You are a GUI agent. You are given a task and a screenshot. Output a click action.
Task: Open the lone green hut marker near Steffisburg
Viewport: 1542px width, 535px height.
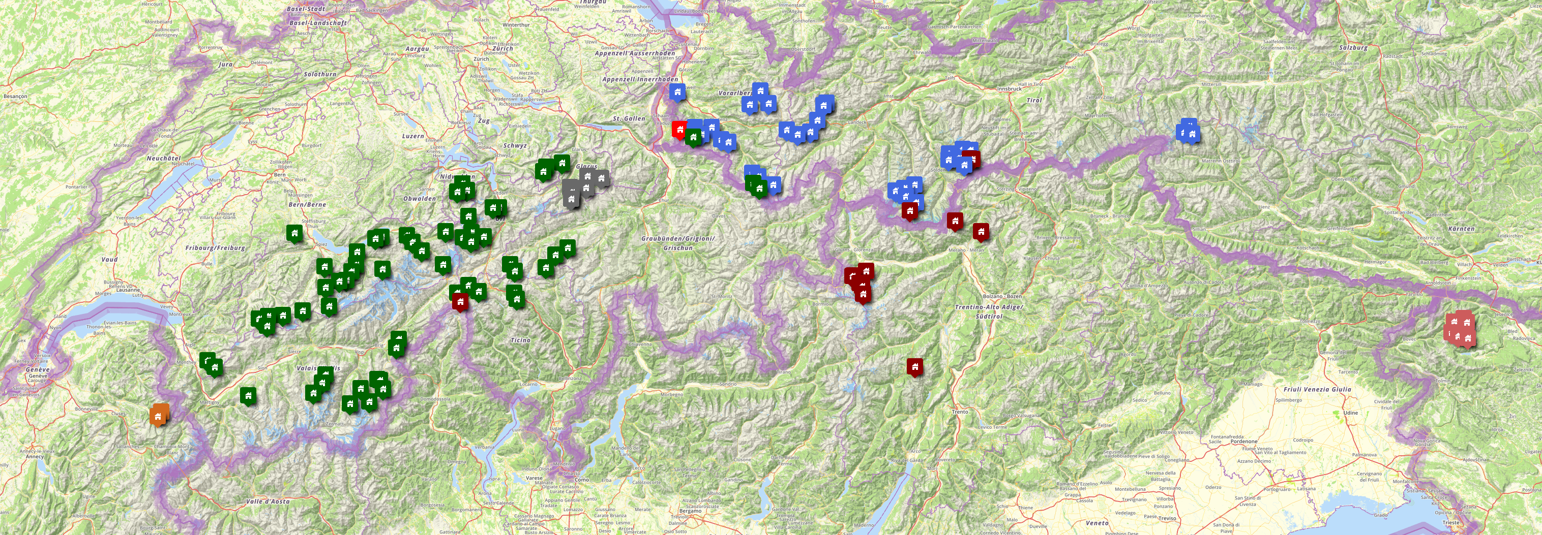tap(294, 233)
